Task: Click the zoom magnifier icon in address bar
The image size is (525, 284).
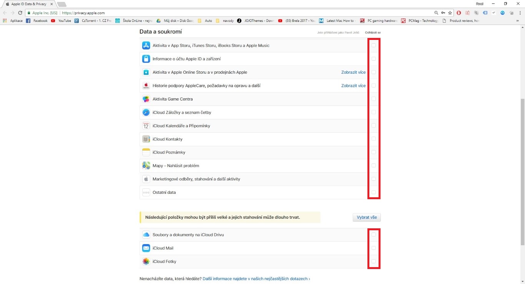Action: [x=436, y=13]
